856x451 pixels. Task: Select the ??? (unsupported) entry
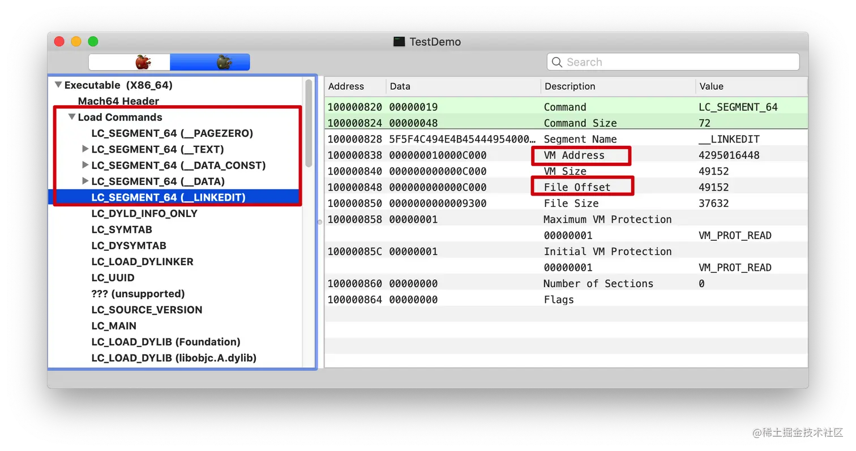138,294
